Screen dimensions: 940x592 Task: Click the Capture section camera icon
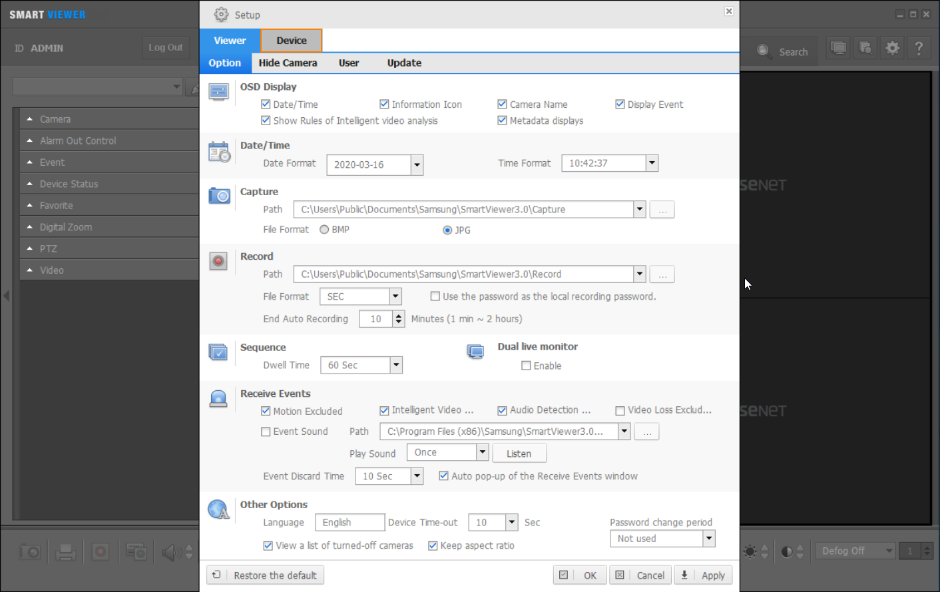point(219,196)
